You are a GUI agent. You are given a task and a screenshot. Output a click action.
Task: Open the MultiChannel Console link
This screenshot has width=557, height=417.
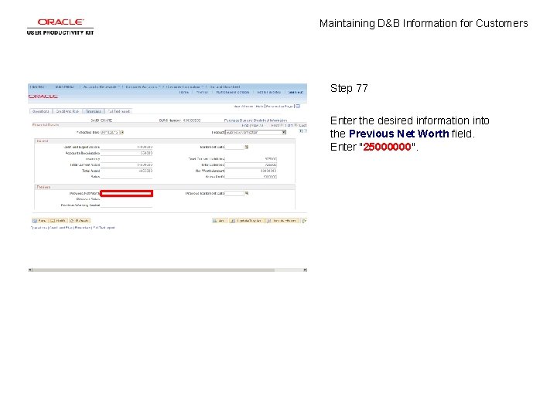point(233,92)
